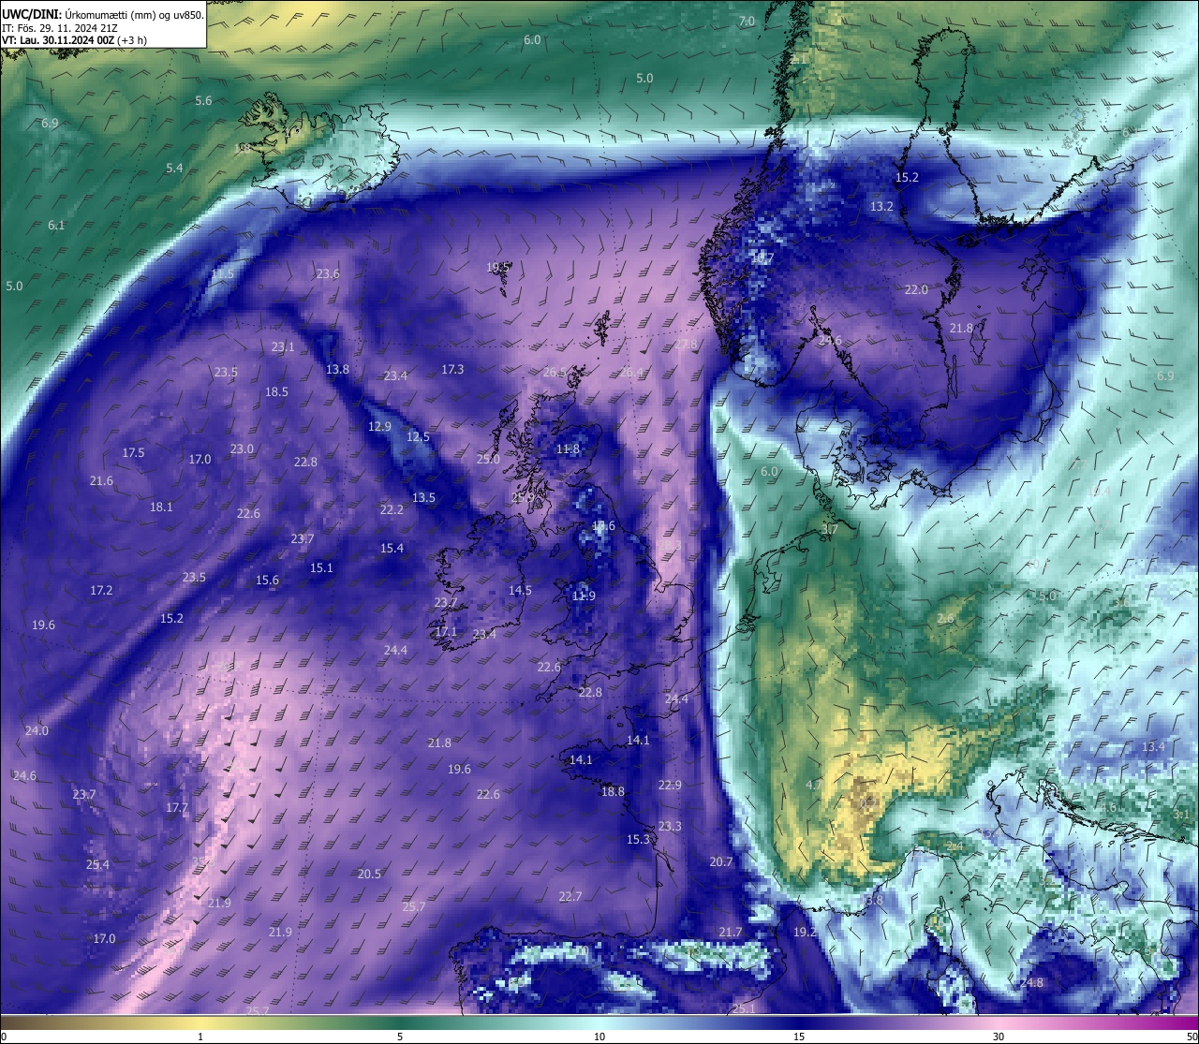Click the map value "15.3"
1199x1044 pixels.
tap(638, 839)
